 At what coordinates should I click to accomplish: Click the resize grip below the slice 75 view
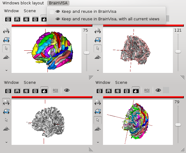tap(91, 77)
